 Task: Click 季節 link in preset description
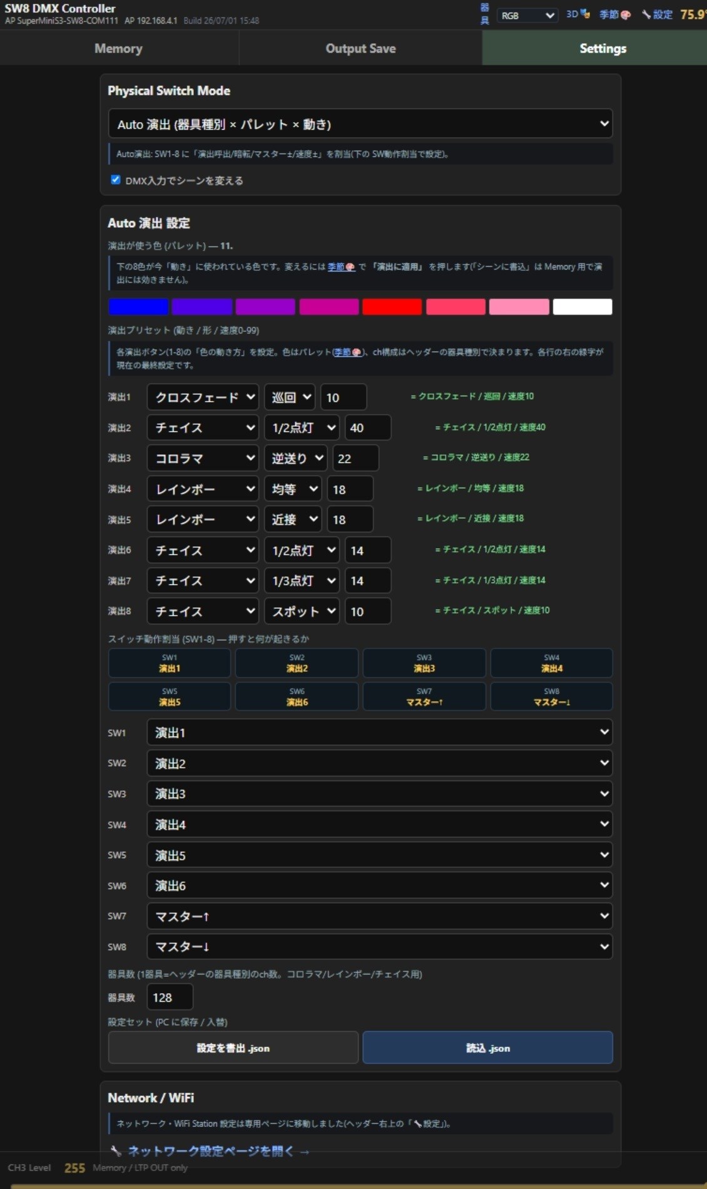[347, 352]
